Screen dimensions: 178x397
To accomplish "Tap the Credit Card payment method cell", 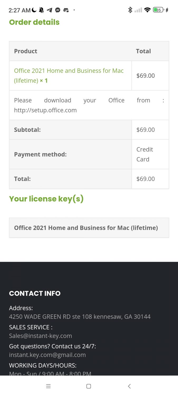I will (x=145, y=154).
